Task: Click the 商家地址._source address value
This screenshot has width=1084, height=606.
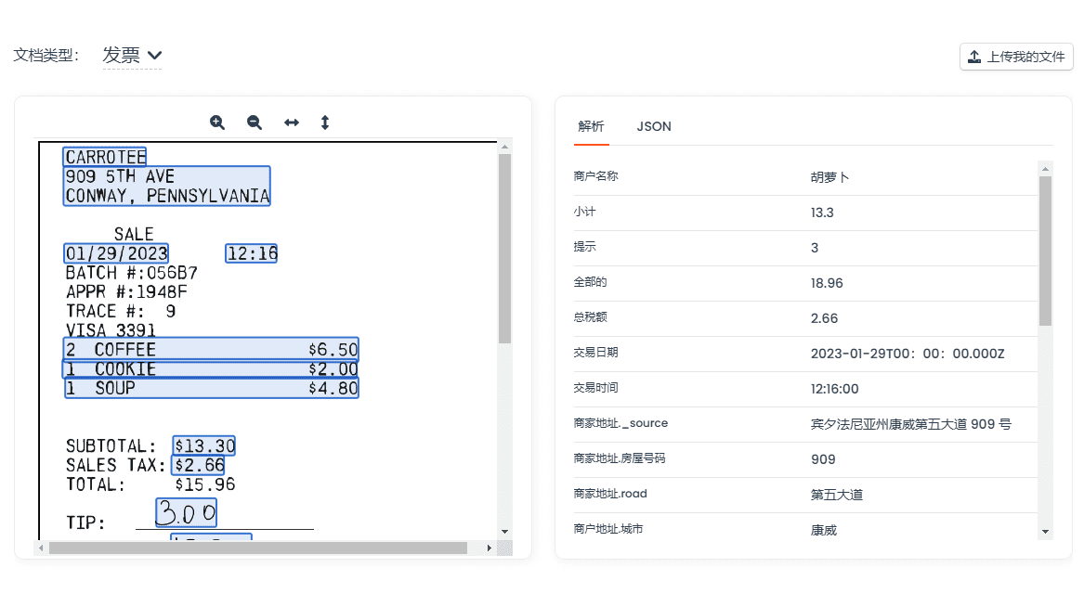Action: click(910, 424)
